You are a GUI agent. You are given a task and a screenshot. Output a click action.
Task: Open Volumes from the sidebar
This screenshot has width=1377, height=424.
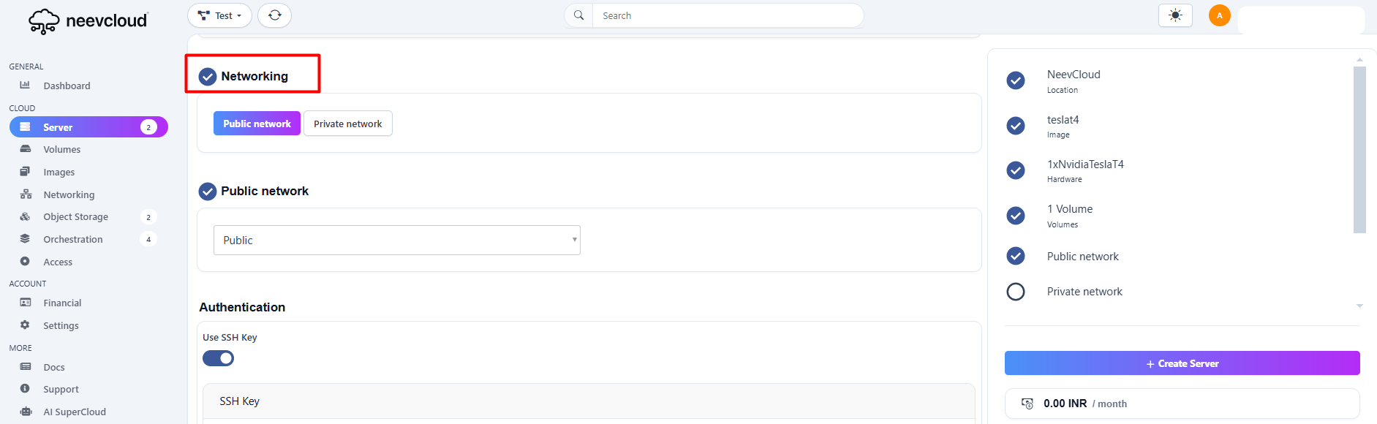61,149
